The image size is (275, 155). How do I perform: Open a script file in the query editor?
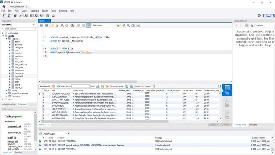point(42,25)
